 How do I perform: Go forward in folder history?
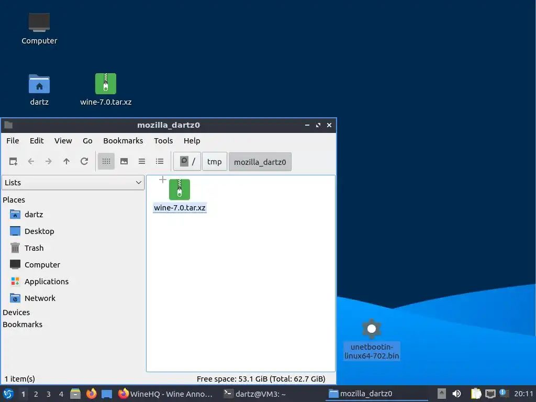(49, 161)
